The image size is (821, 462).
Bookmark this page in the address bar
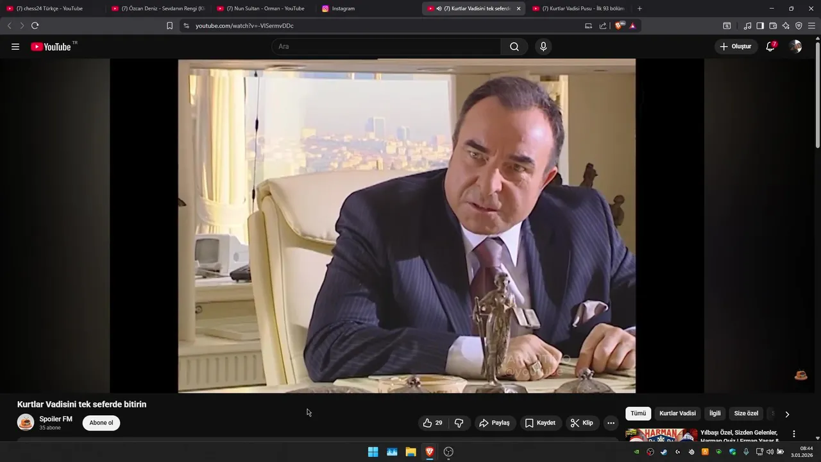[x=169, y=26]
